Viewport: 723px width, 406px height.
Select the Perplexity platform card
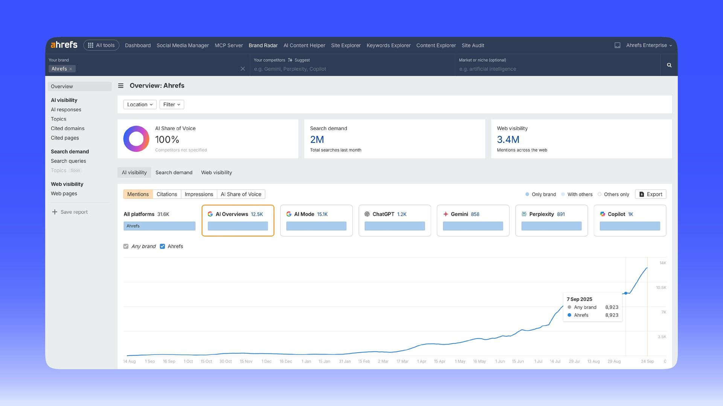551,220
